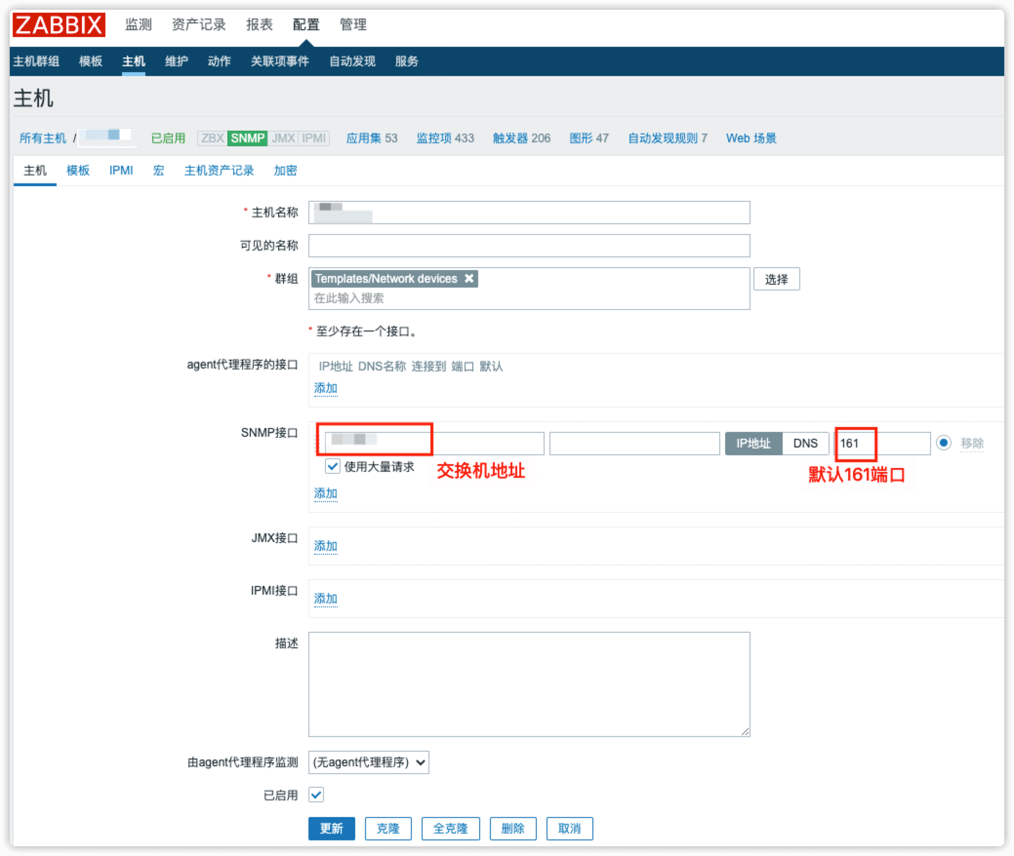
Task: Go to 模板 in the blue navigation bar
Action: (90, 61)
